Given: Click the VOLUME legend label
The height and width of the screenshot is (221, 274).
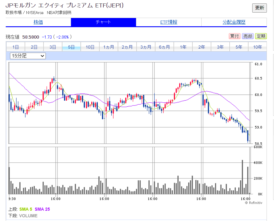Looking at the screenshot, I should [x=28, y=216].
